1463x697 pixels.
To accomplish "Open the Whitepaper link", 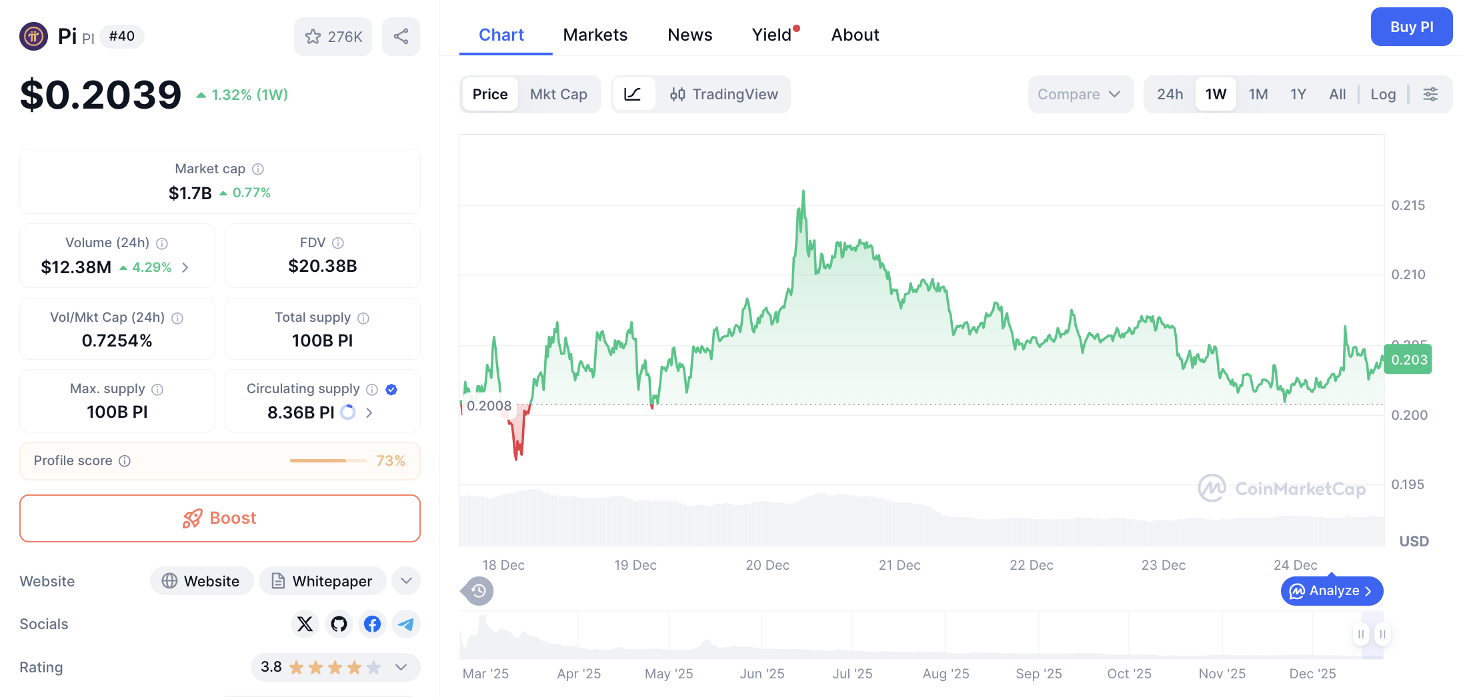I will 322,580.
